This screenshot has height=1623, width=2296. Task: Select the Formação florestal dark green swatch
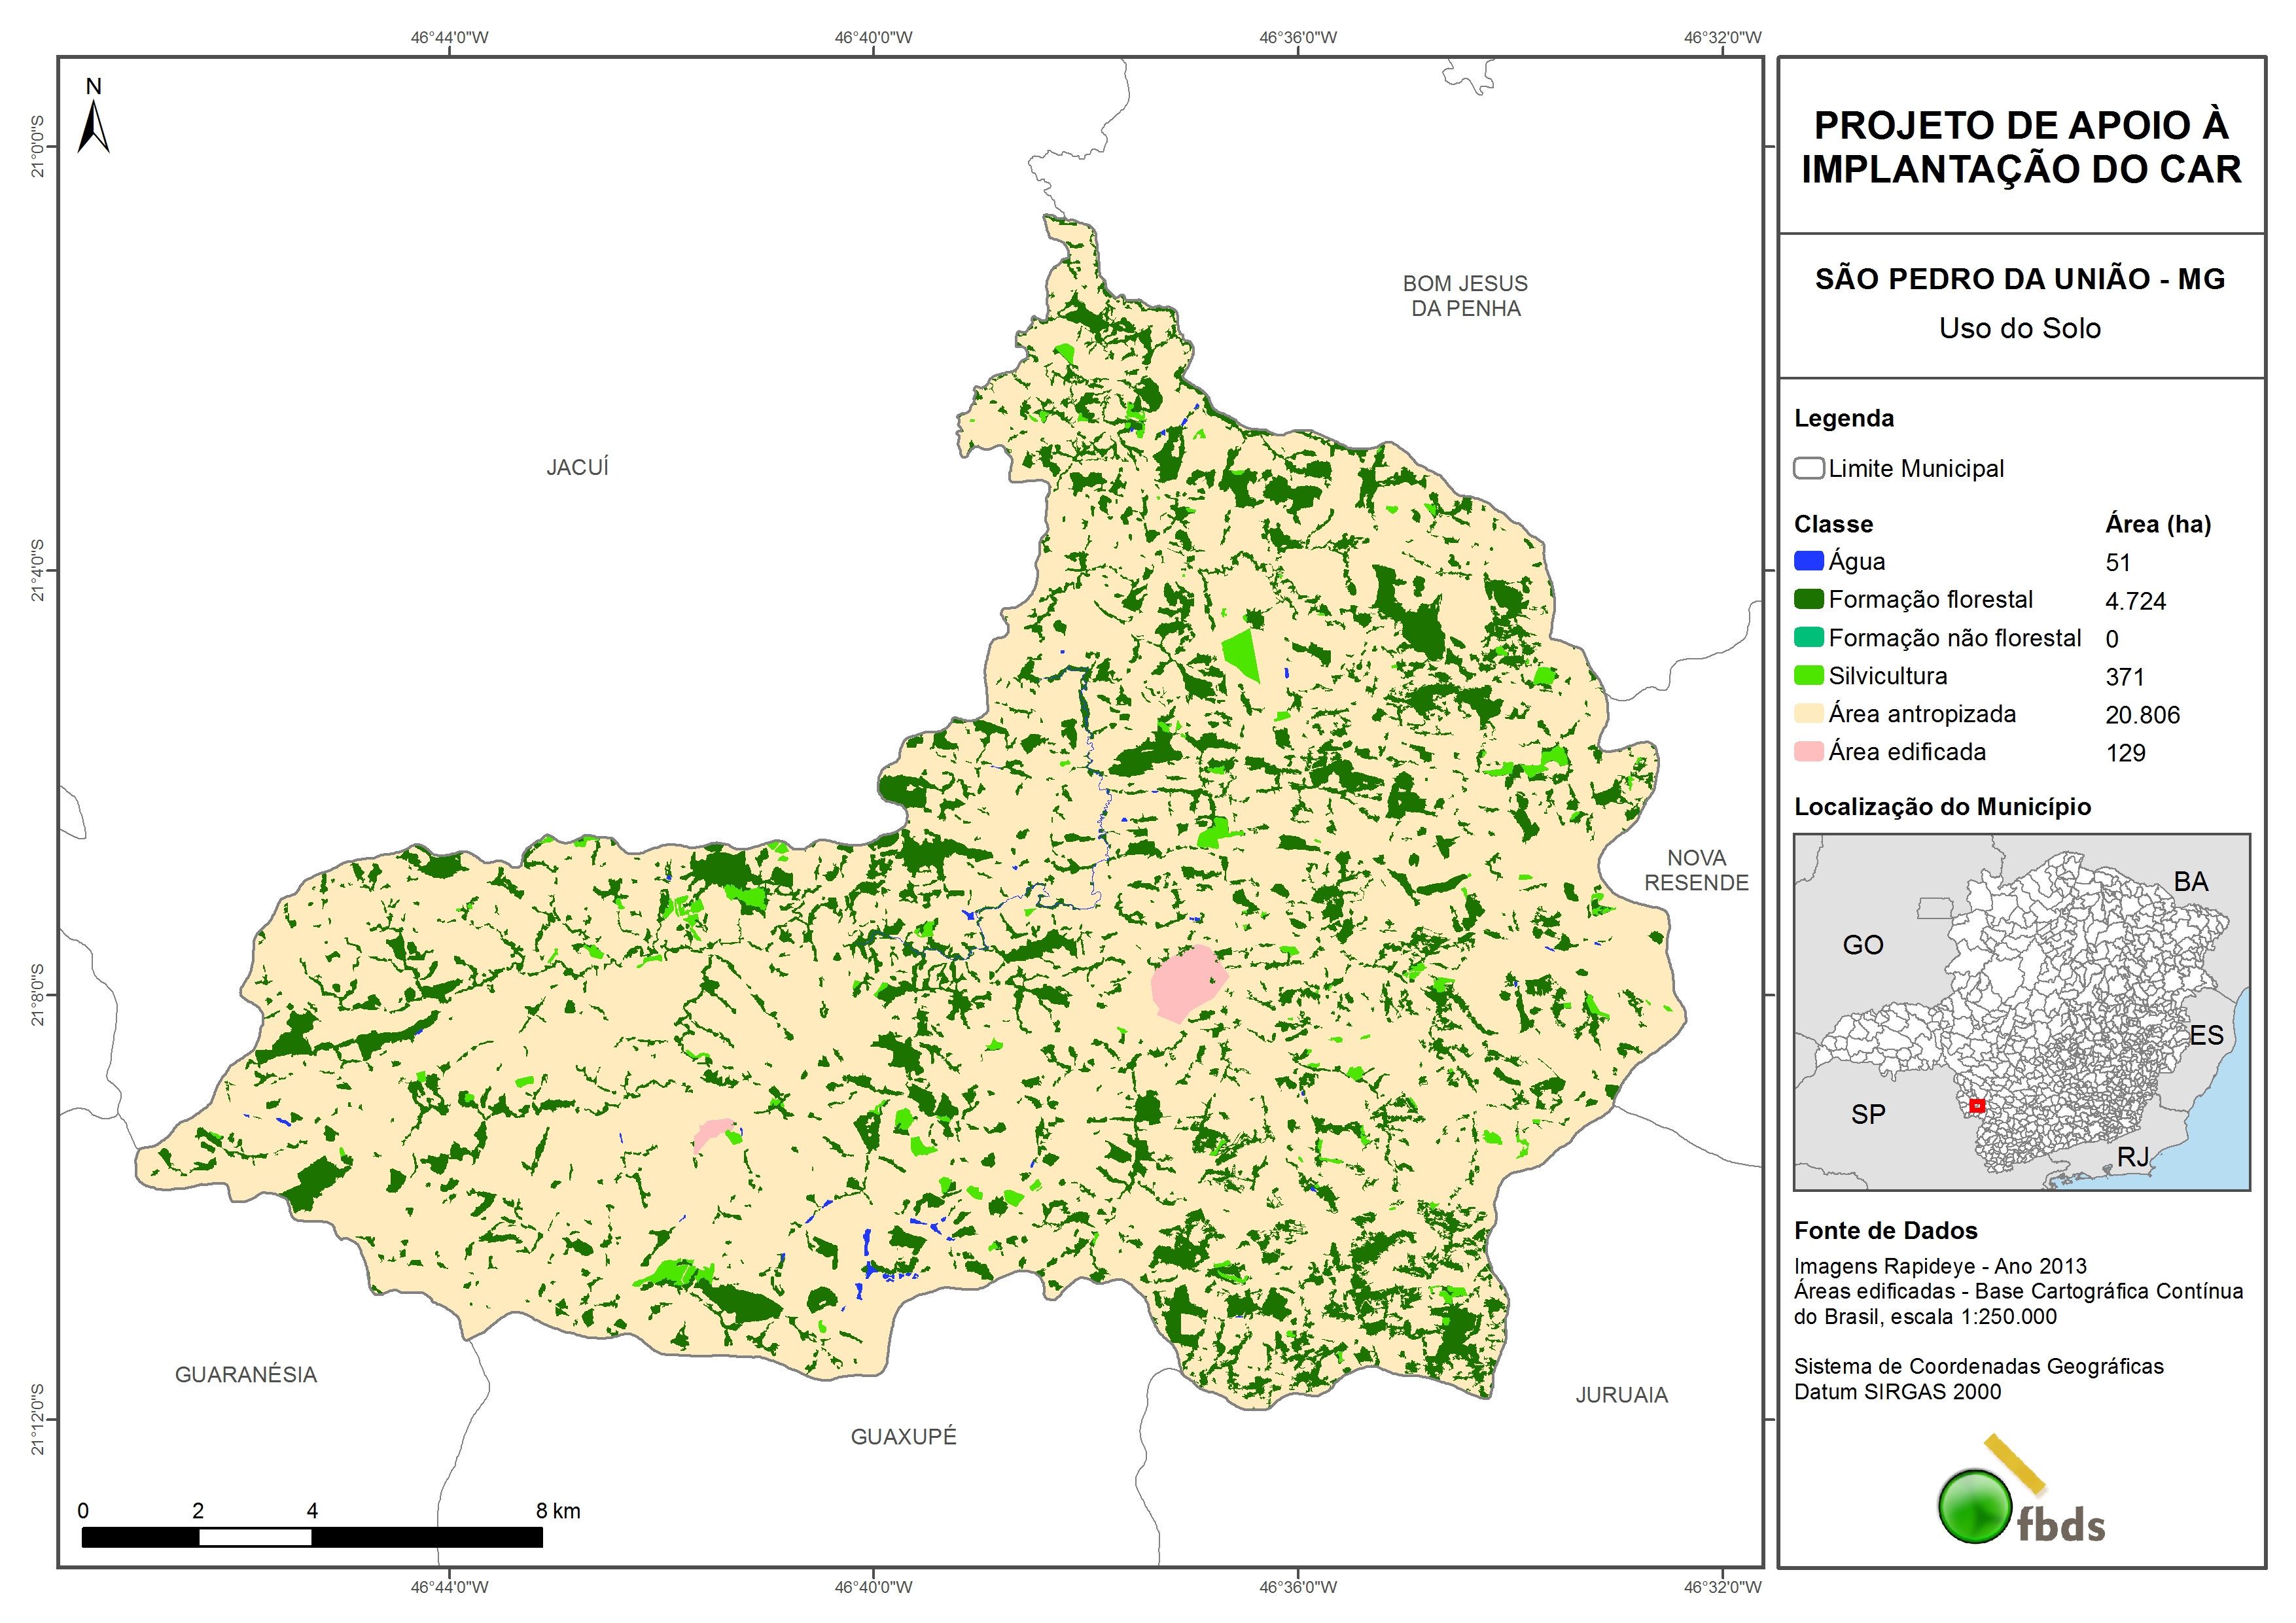coord(1808,599)
